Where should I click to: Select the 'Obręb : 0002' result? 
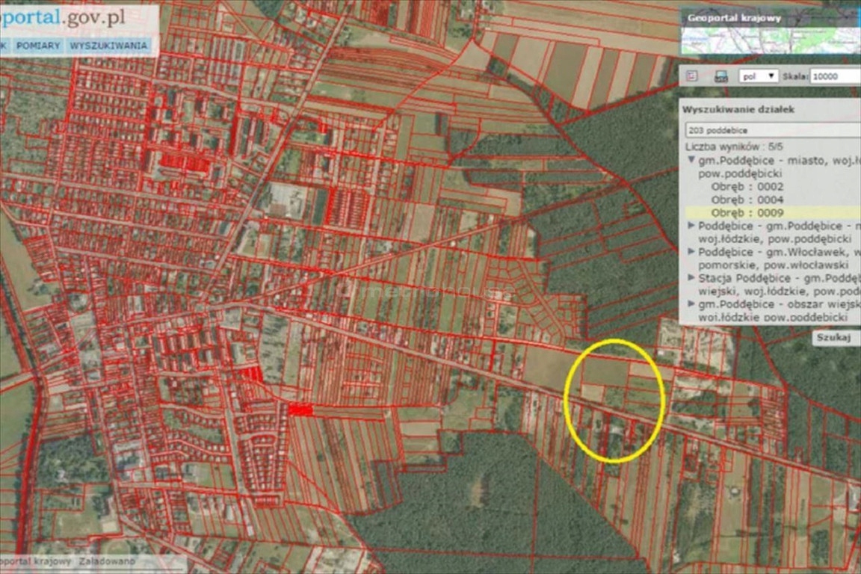click(x=747, y=187)
